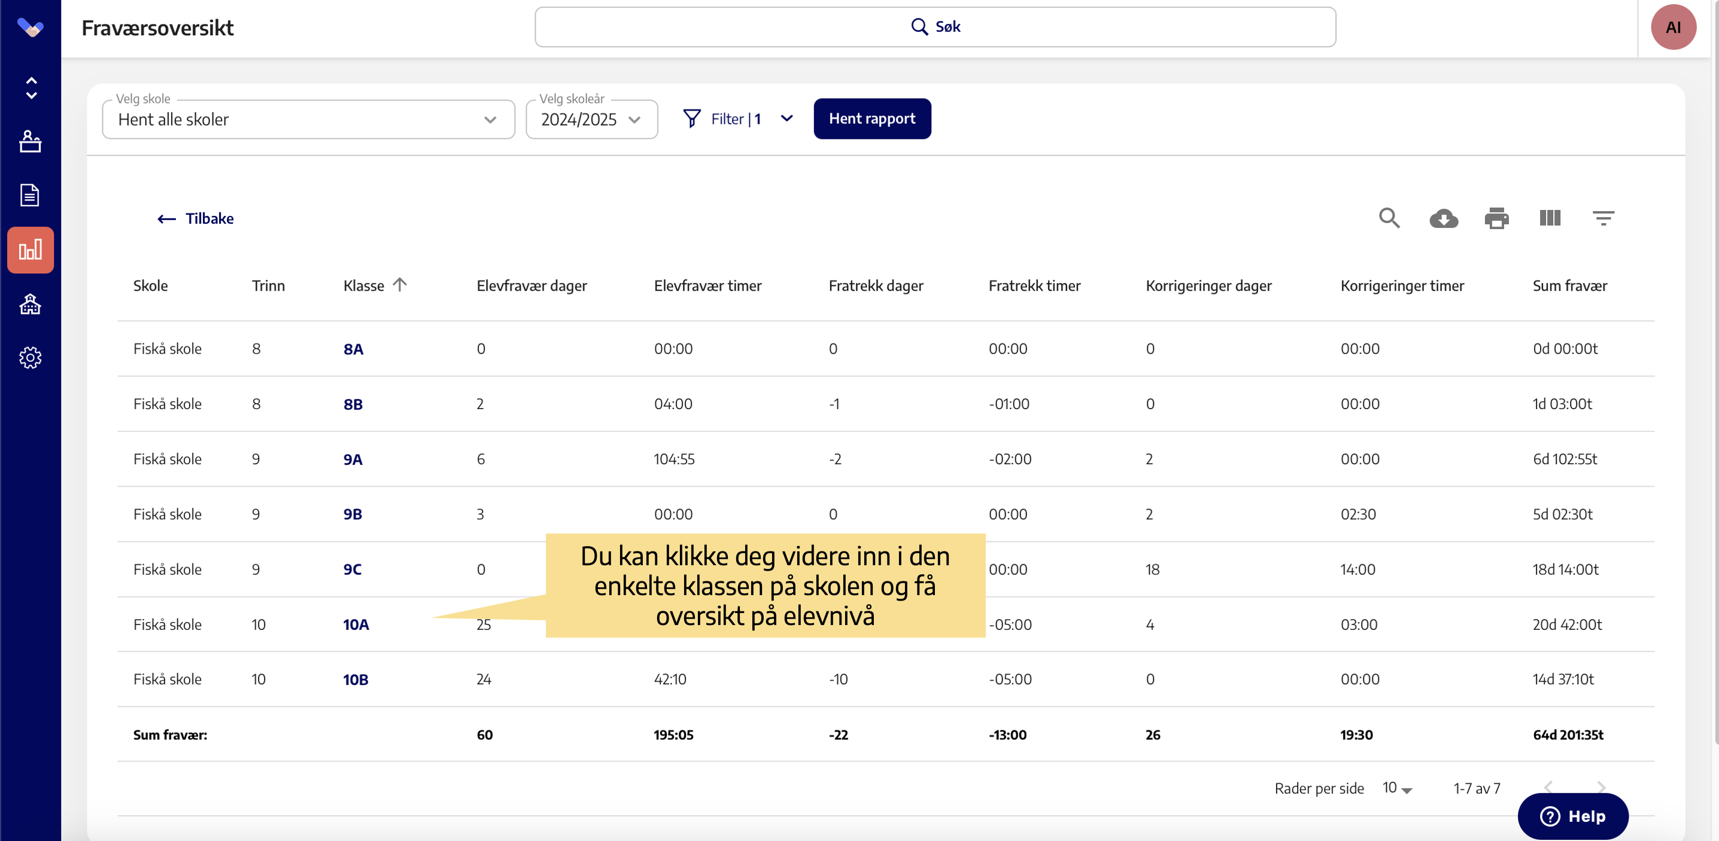1719x841 pixels.
Task: Open the 2024/2025 school year dropdown
Action: point(591,120)
